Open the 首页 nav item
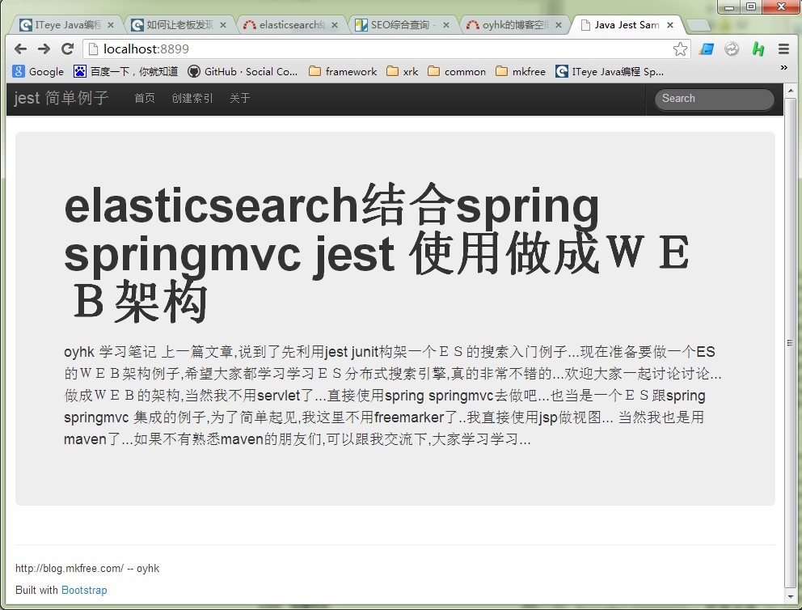 [145, 98]
